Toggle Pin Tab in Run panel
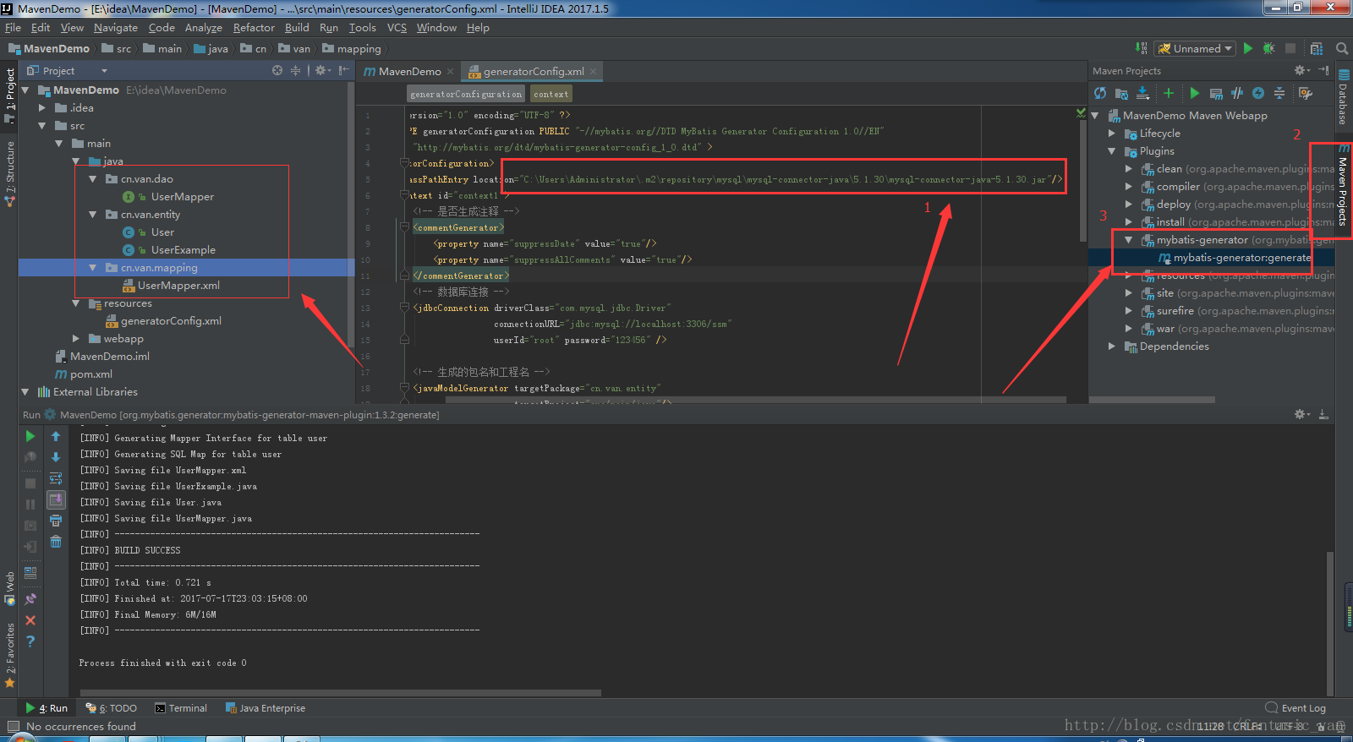1353x742 pixels. point(30,599)
